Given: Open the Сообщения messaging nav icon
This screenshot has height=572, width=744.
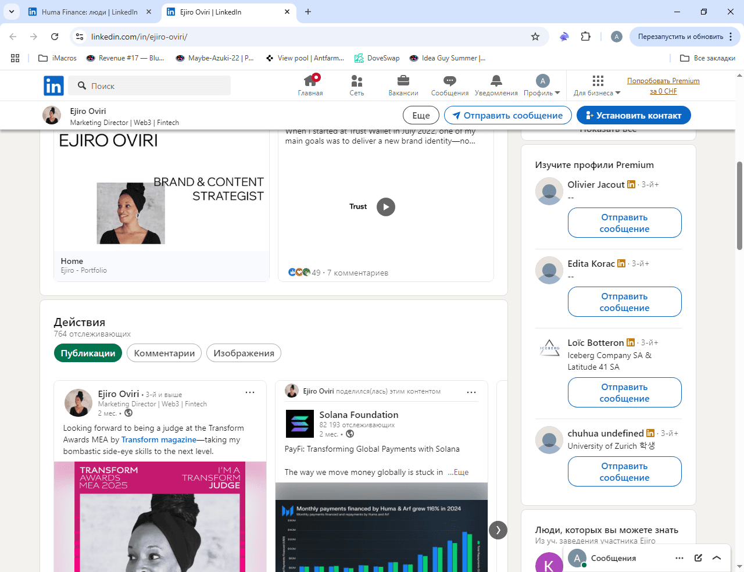Looking at the screenshot, I should point(449,85).
